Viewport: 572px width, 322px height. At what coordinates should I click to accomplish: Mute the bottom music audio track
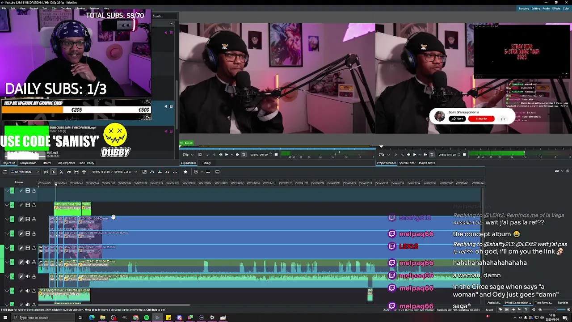(x=28, y=291)
